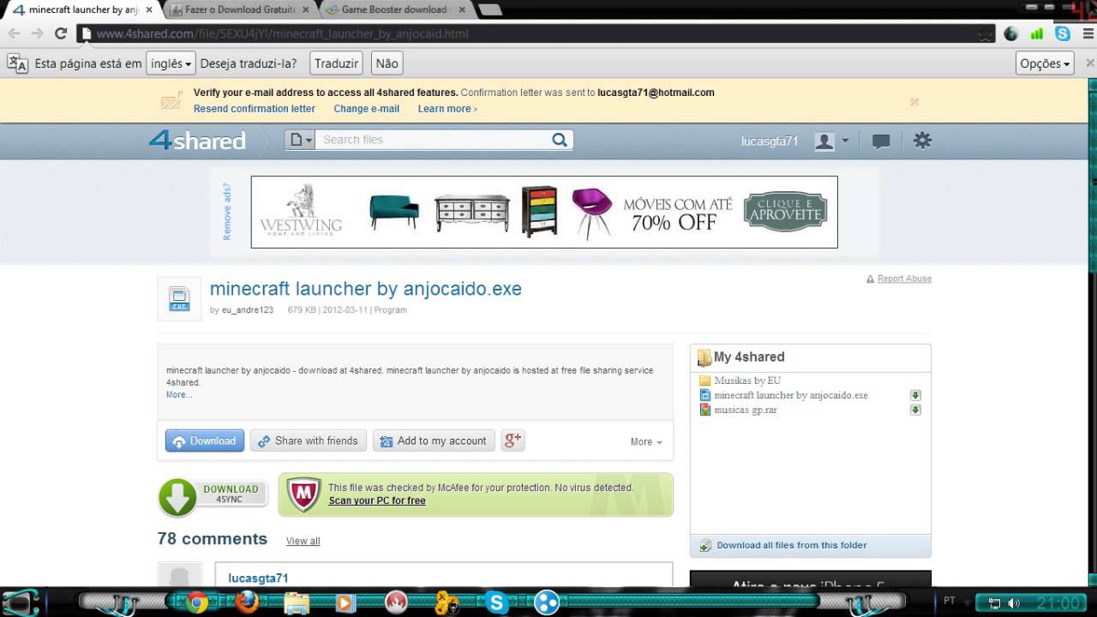
Task: Open the Skype extension in Chrome toolbar
Action: pyautogui.click(x=1063, y=34)
